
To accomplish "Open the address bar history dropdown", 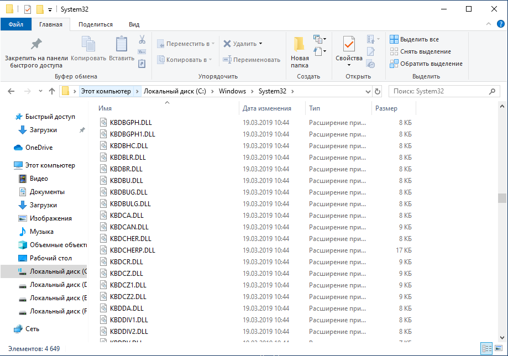I will click(368, 91).
